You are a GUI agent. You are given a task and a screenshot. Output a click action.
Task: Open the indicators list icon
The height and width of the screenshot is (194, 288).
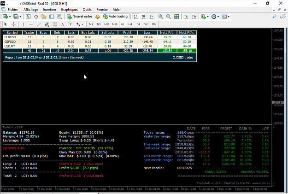204,17
